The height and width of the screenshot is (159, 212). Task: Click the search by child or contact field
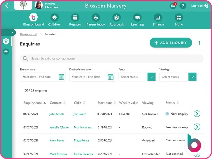coord(112,58)
